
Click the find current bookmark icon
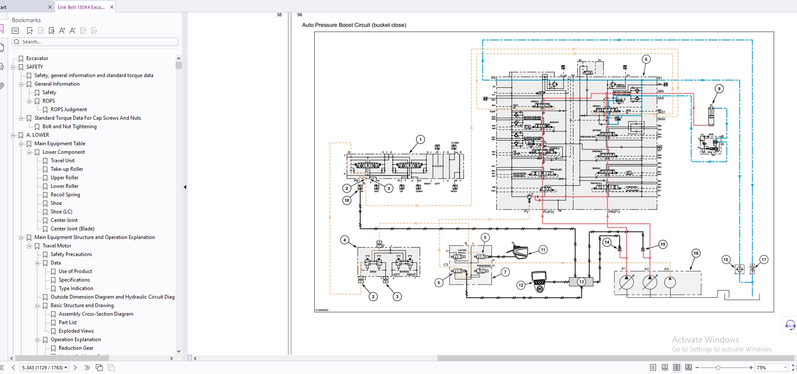[52, 31]
